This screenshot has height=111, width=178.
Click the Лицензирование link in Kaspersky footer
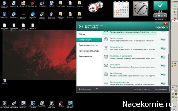[x=161, y=89]
